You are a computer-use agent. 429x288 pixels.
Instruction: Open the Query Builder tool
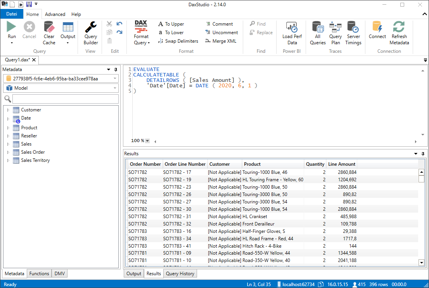point(90,33)
